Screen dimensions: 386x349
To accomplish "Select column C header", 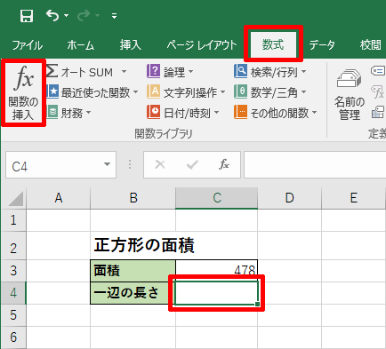I will [x=217, y=198].
